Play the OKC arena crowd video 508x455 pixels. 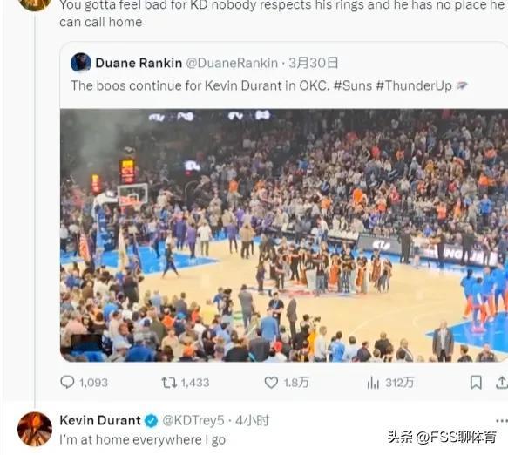(x=284, y=235)
